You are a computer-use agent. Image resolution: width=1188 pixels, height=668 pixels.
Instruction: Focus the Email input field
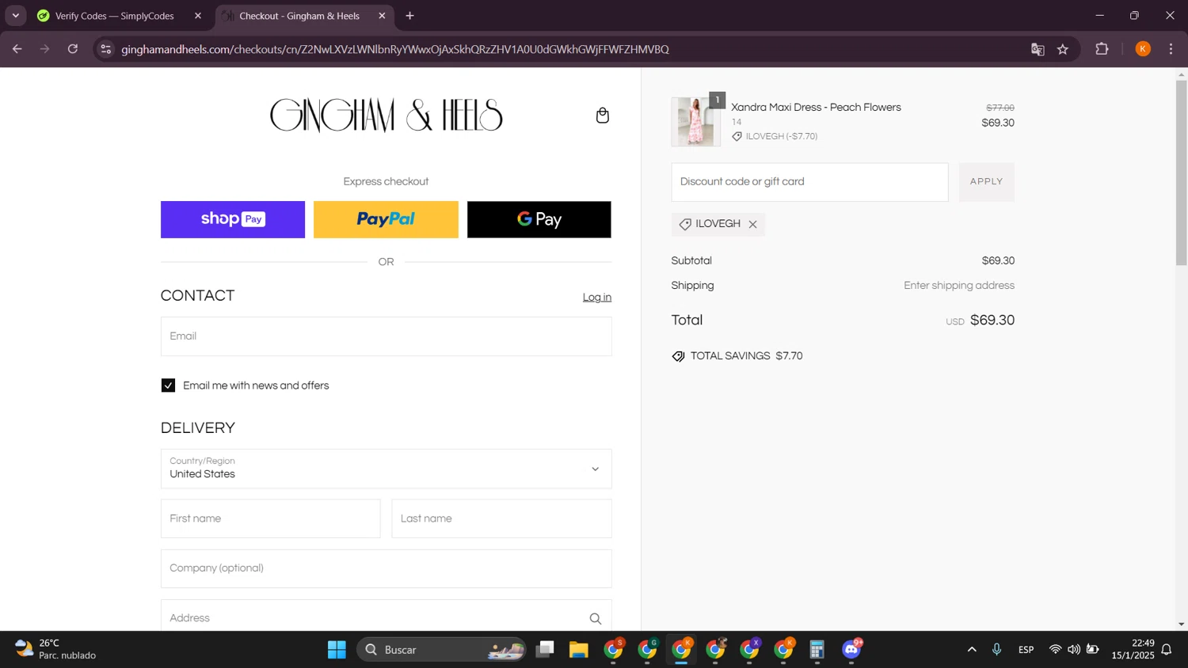click(386, 336)
